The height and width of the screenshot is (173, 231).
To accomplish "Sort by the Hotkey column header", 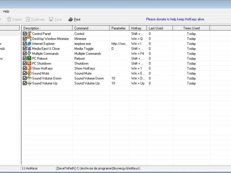I will click(x=138, y=28).
